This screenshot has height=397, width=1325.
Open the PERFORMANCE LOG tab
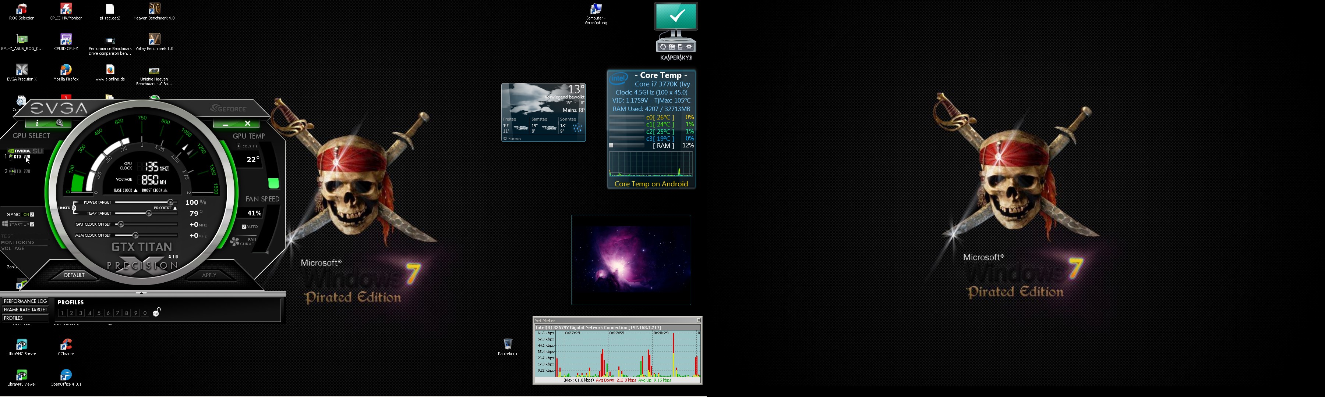point(25,301)
